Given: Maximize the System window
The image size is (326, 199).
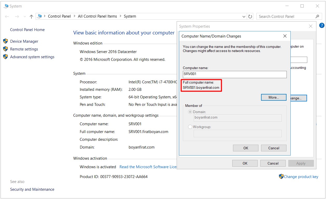Looking at the screenshot, I should coord(302,6).
